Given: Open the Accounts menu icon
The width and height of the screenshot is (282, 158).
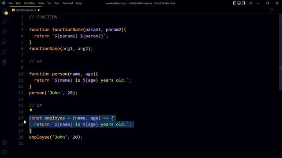Looking at the screenshot, I should click(4, 142).
